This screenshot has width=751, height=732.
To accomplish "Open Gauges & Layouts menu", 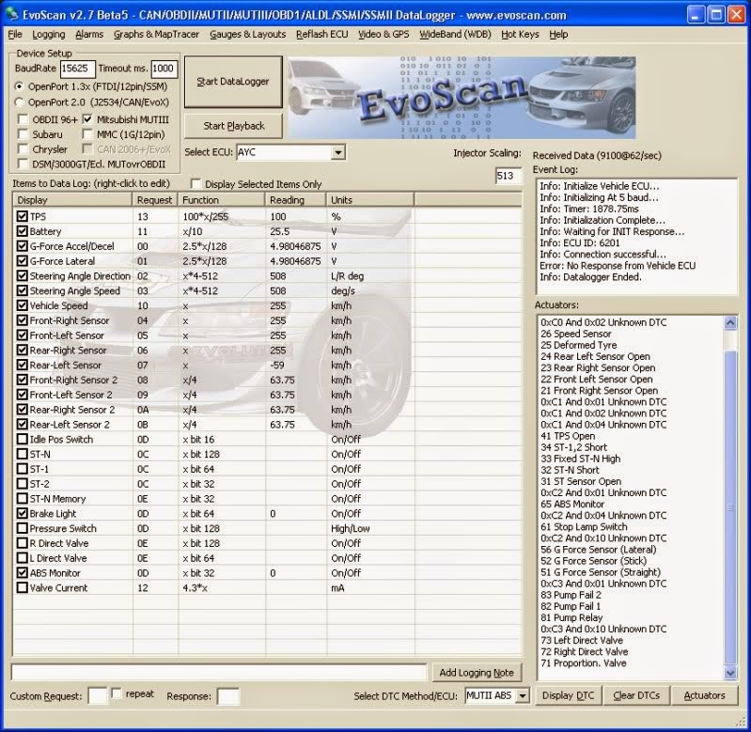I will pos(247,35).
